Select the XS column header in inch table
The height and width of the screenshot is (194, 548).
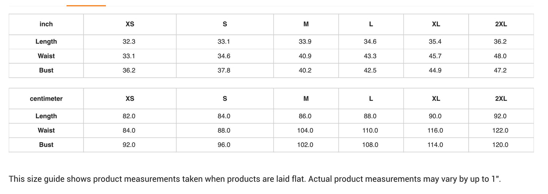coord(130,24)
